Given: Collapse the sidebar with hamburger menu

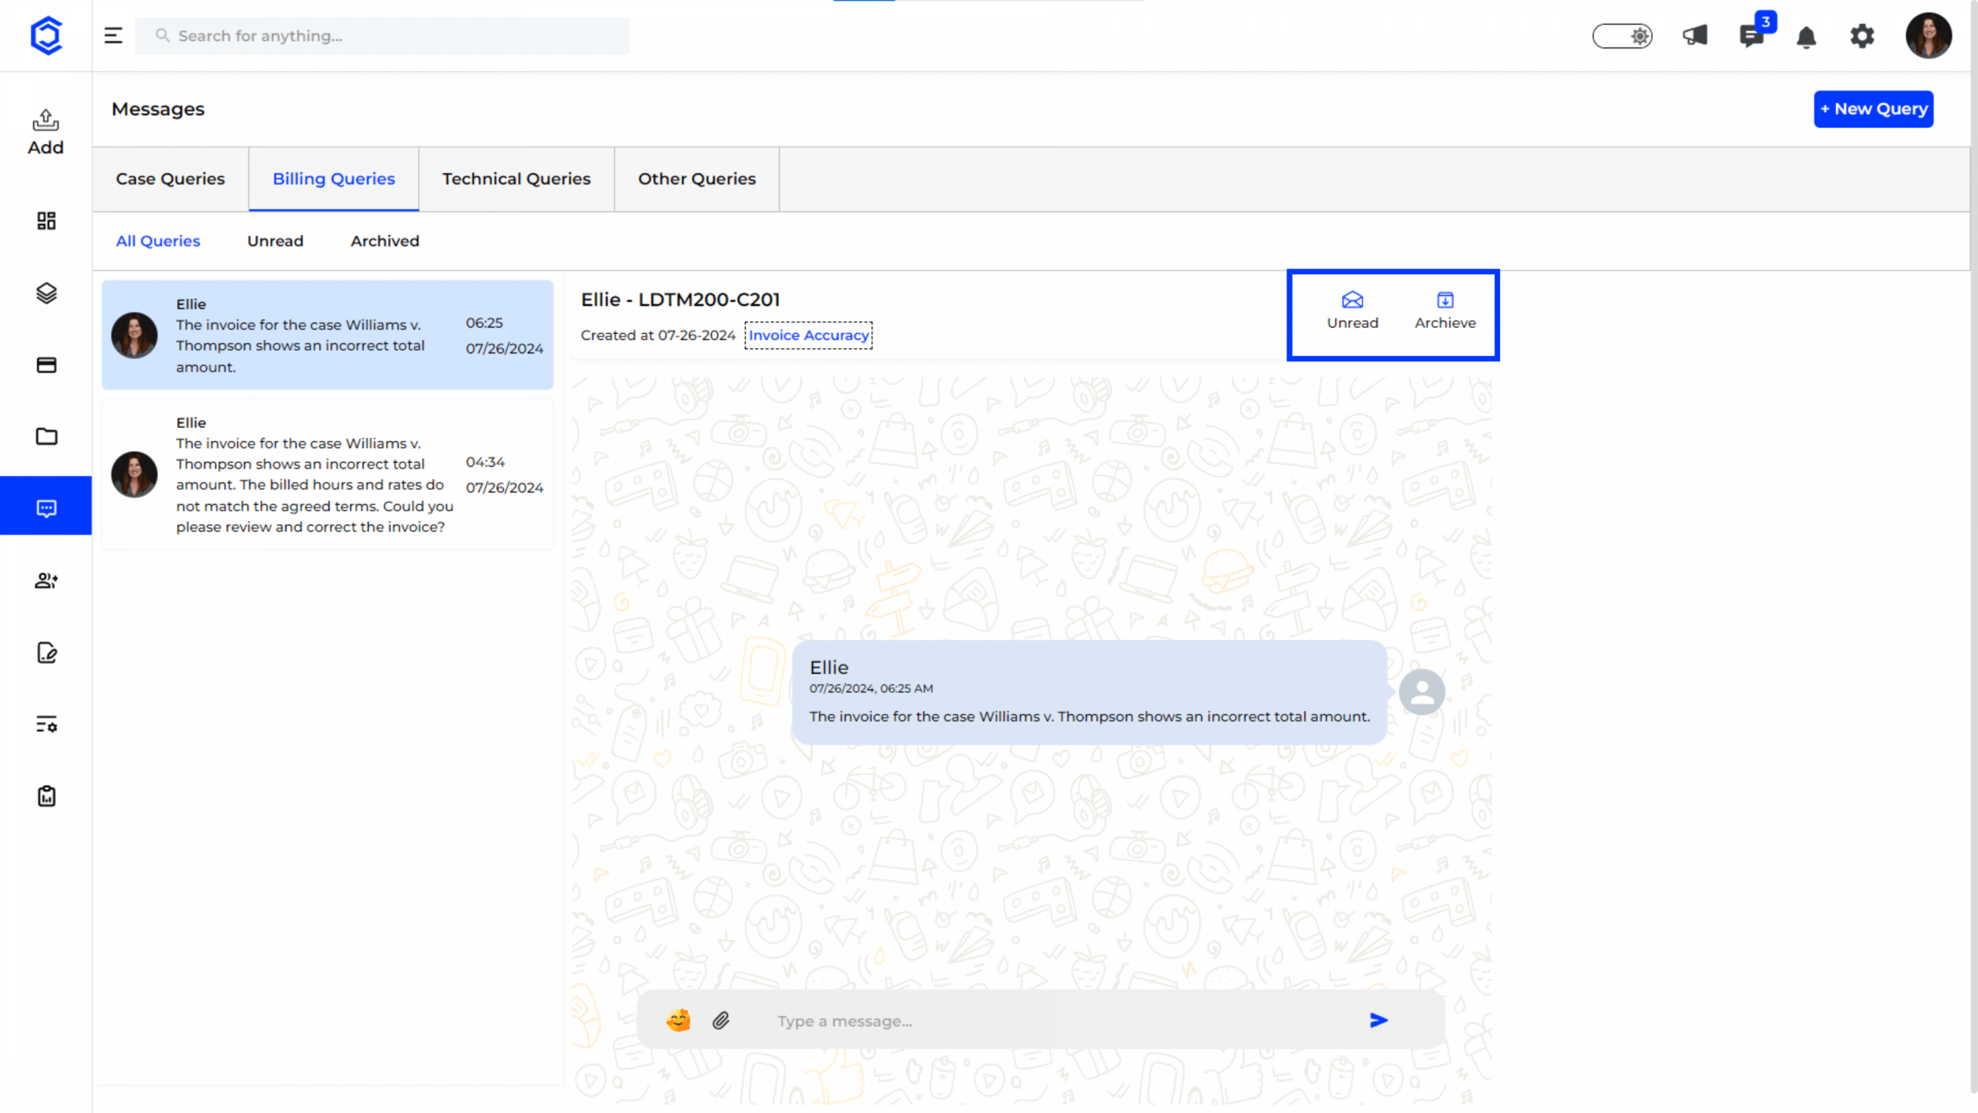Looking at the screenshot, I should (113, 35).
